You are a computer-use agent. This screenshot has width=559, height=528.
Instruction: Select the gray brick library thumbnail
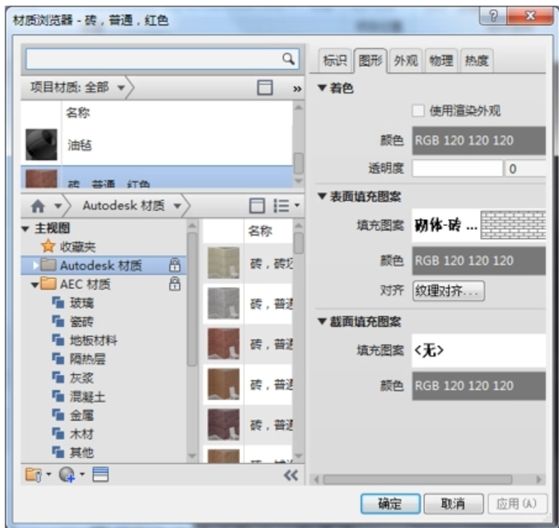pyautogui.click(x=223, y=303)
